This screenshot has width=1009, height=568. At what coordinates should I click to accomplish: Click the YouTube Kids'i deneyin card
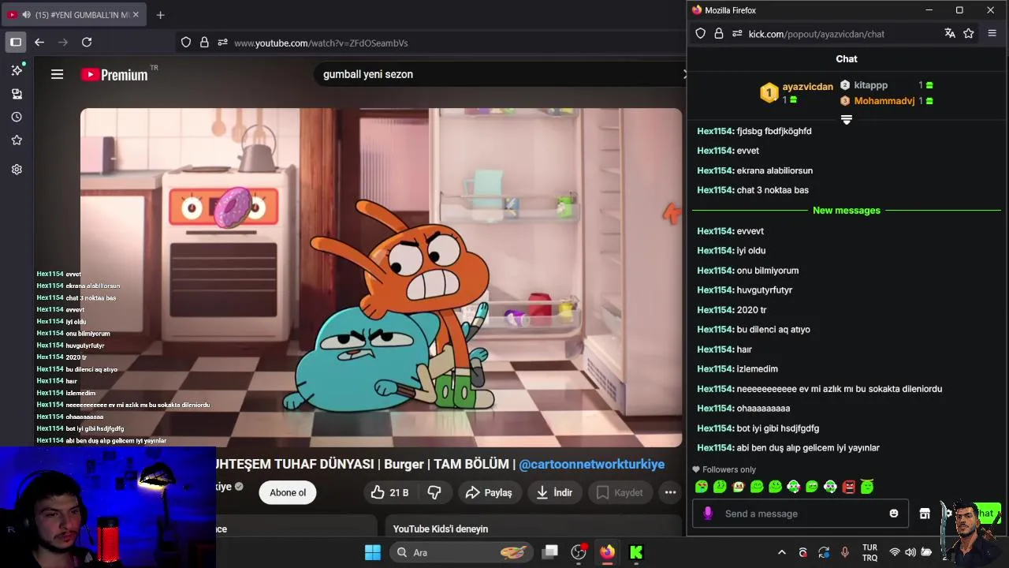click(x=533, y=527)
